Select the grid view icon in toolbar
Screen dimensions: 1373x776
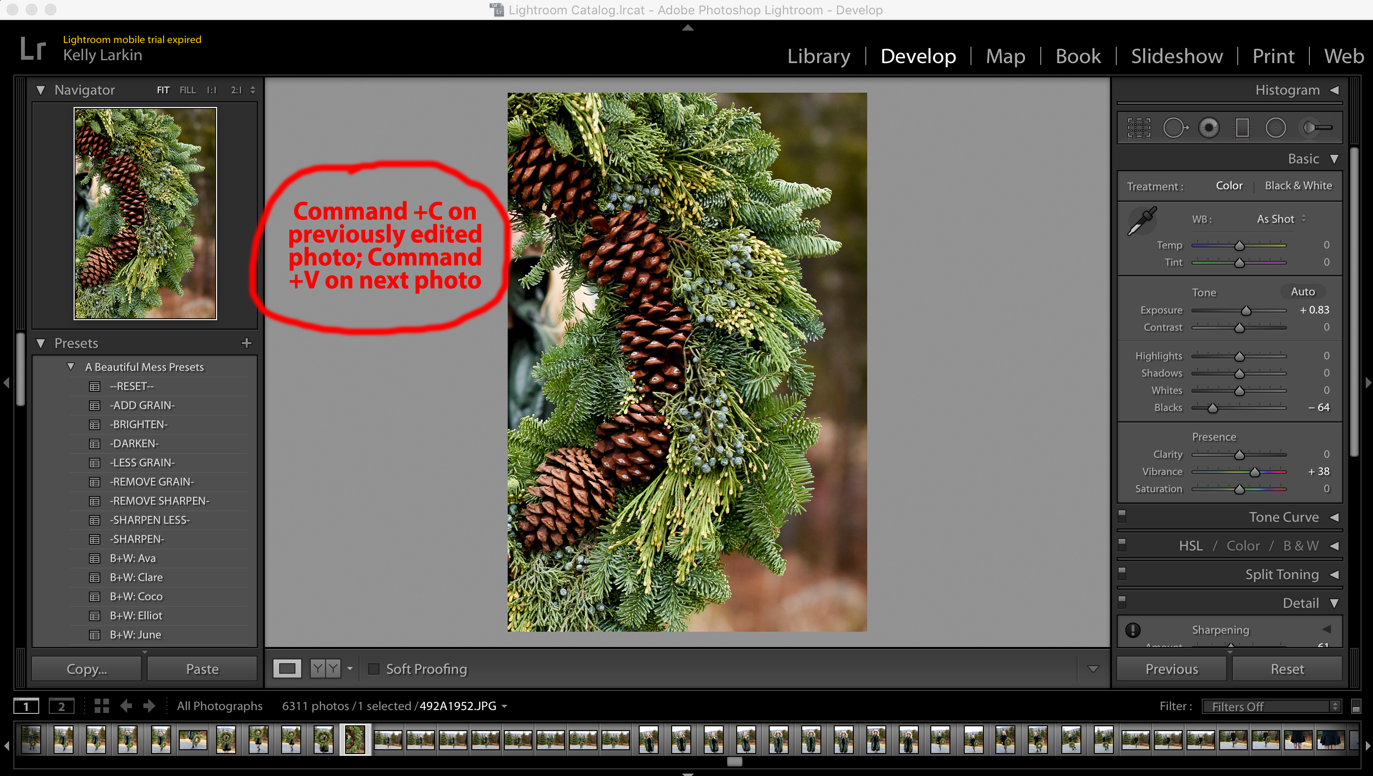101,705
